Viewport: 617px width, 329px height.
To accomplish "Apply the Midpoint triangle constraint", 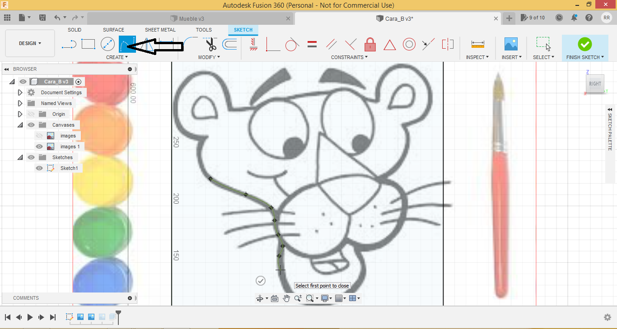I will pos(390,45).
